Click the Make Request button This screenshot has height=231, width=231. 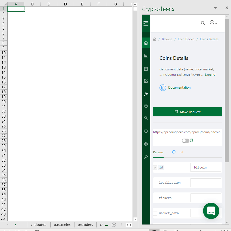coord(188,112)
